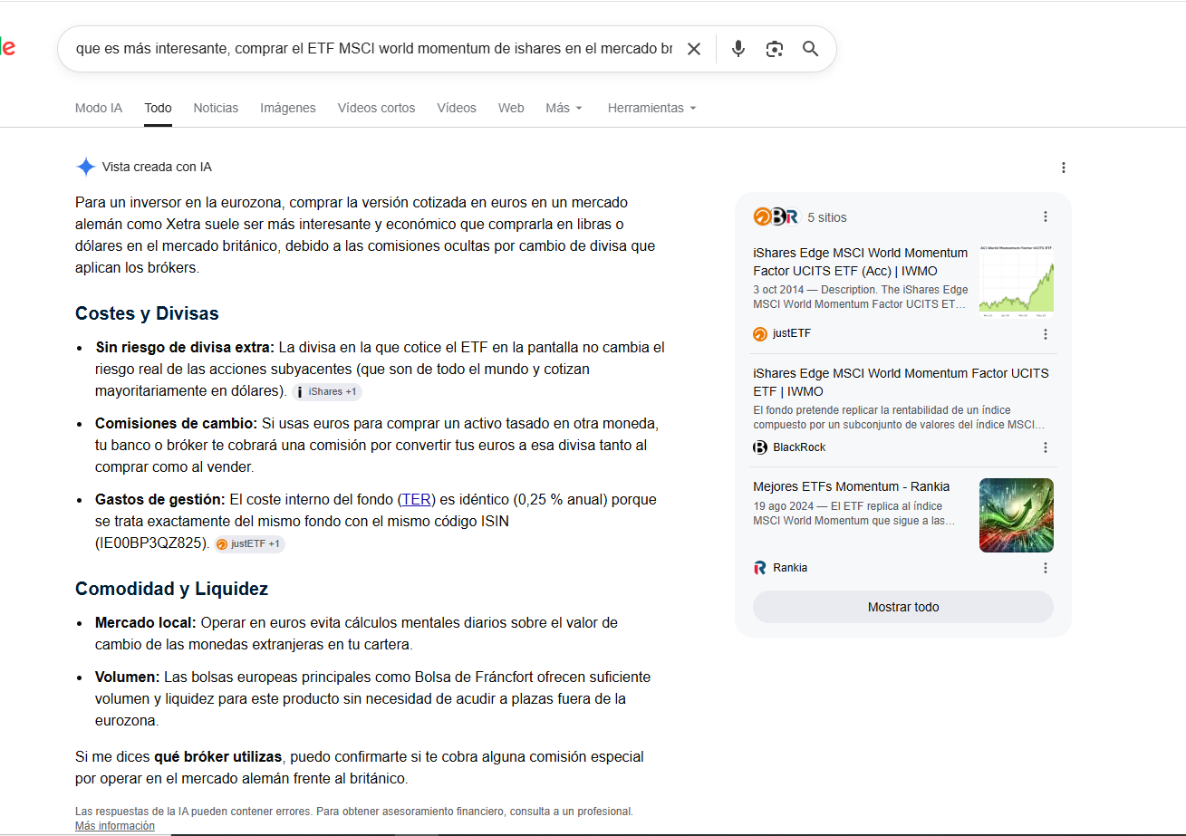The image size is (1186, 836).
Task: Open Mejores ETFs Momentum - Rankia result
Action: (x=851, y=486)
